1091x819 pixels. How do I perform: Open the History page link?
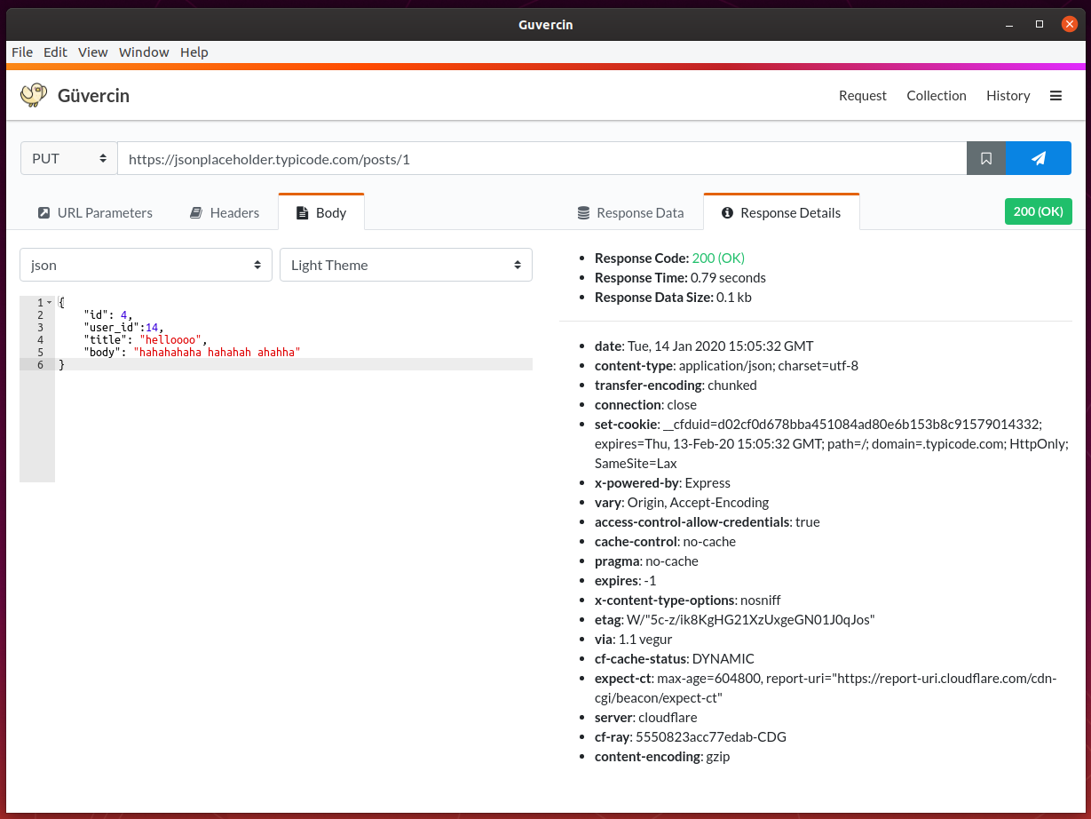coord(1008,95)
